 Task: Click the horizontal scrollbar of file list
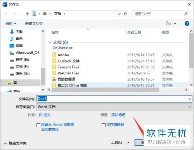pos(105,90)
